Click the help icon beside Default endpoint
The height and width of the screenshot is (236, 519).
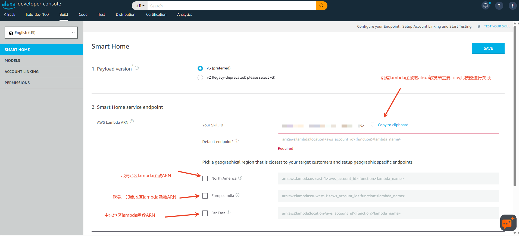[237, 141]
